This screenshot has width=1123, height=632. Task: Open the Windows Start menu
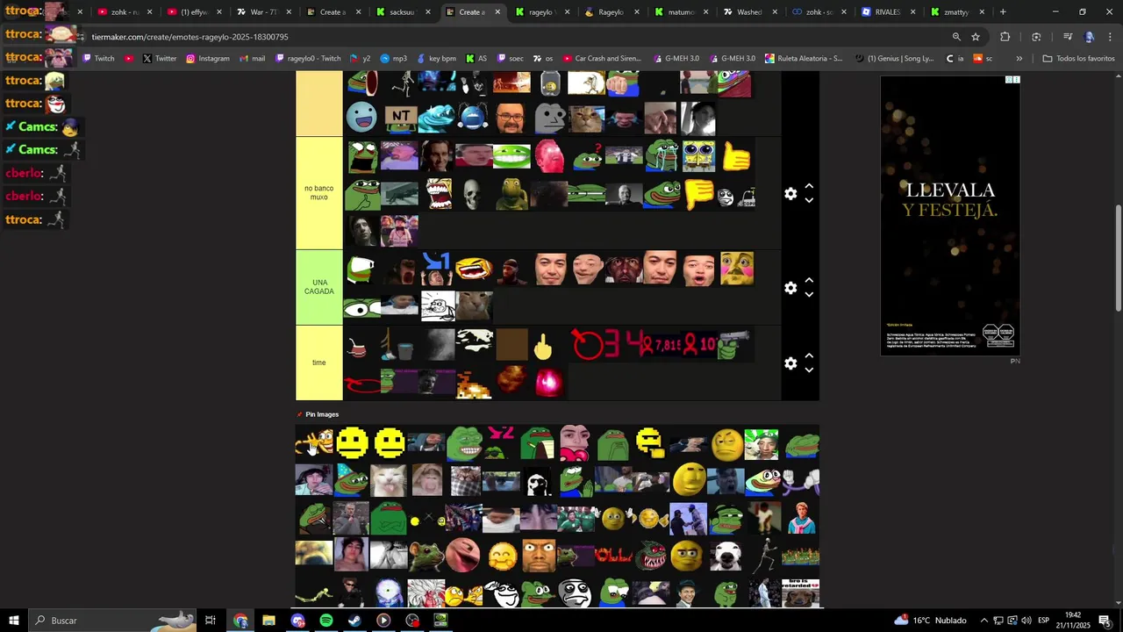click(14, 621)
